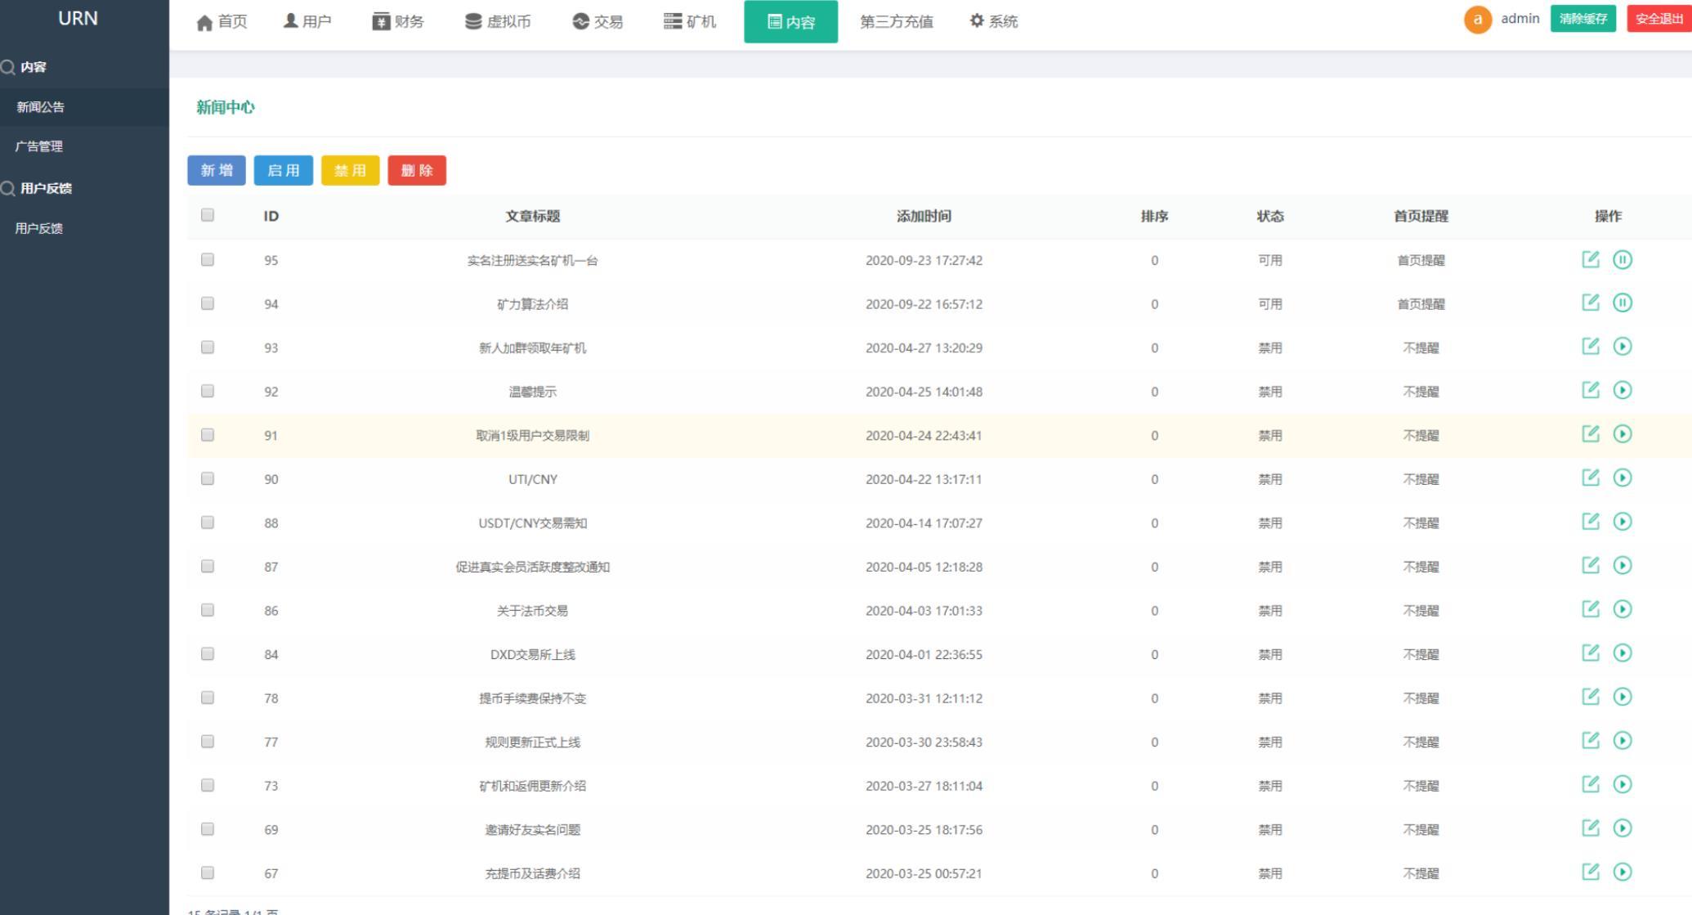Open the 用户反馈 sidebar link
This screenshot has width=1692, height=915.
coord(39,228)
